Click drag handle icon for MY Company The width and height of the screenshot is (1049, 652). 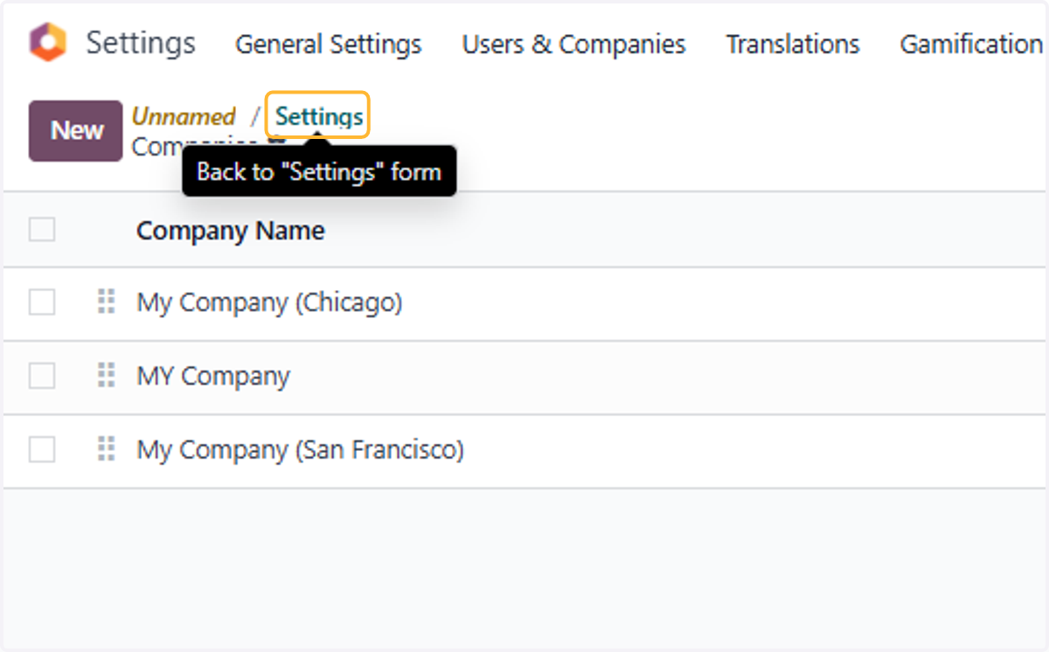pyautogui.click(x=107, y=376)
